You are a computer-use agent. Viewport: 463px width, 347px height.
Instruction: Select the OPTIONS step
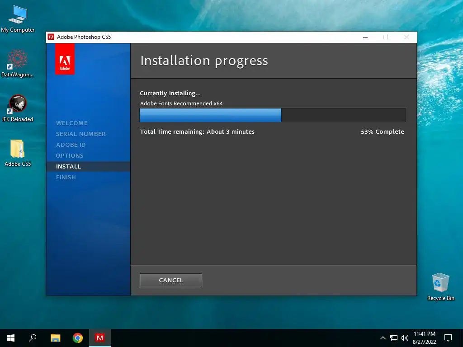(x=69, y=155)
